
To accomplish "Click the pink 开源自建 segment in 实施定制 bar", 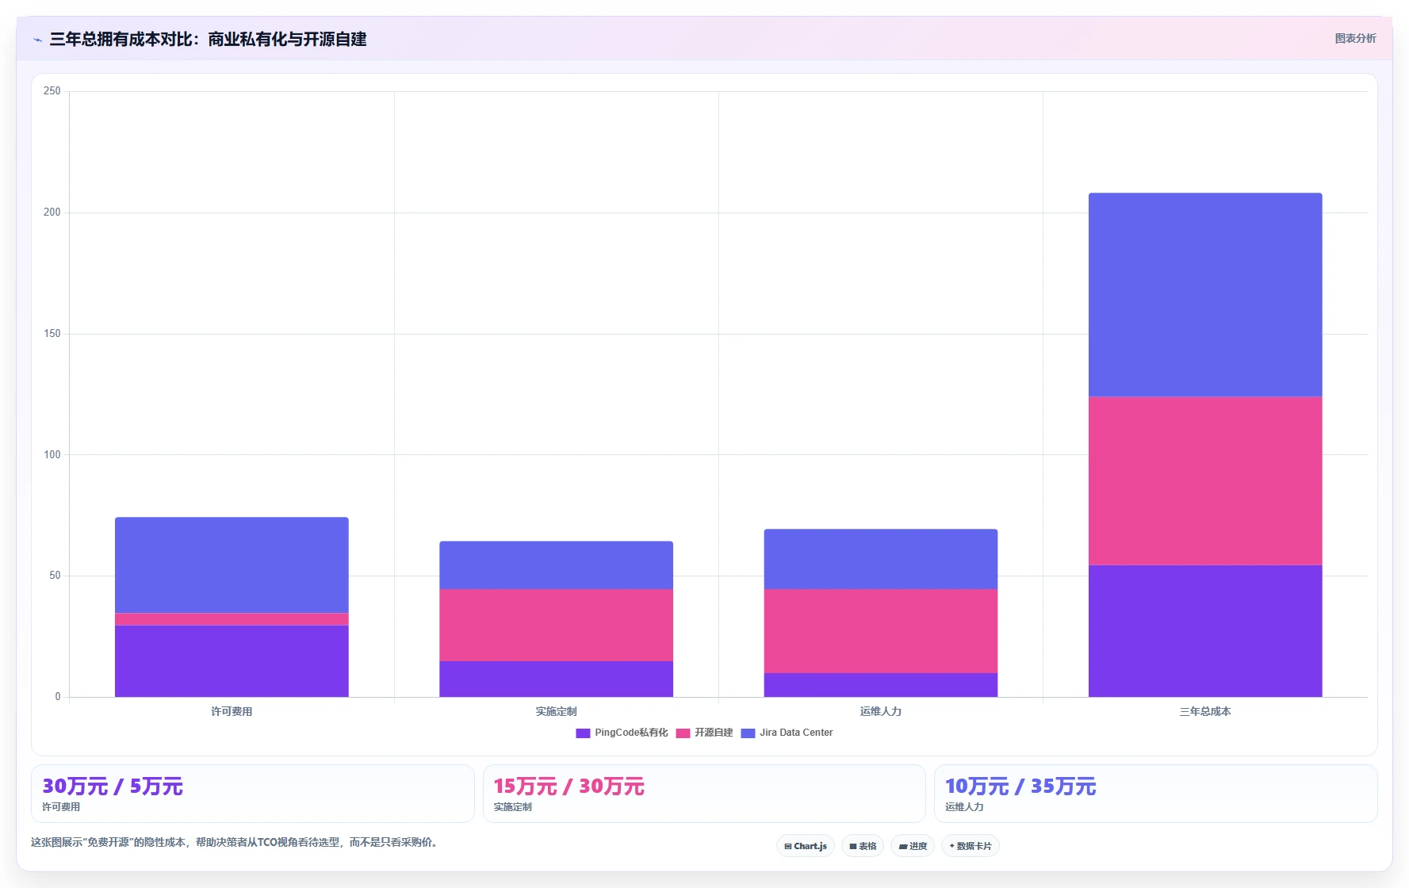I will point(556,625).
